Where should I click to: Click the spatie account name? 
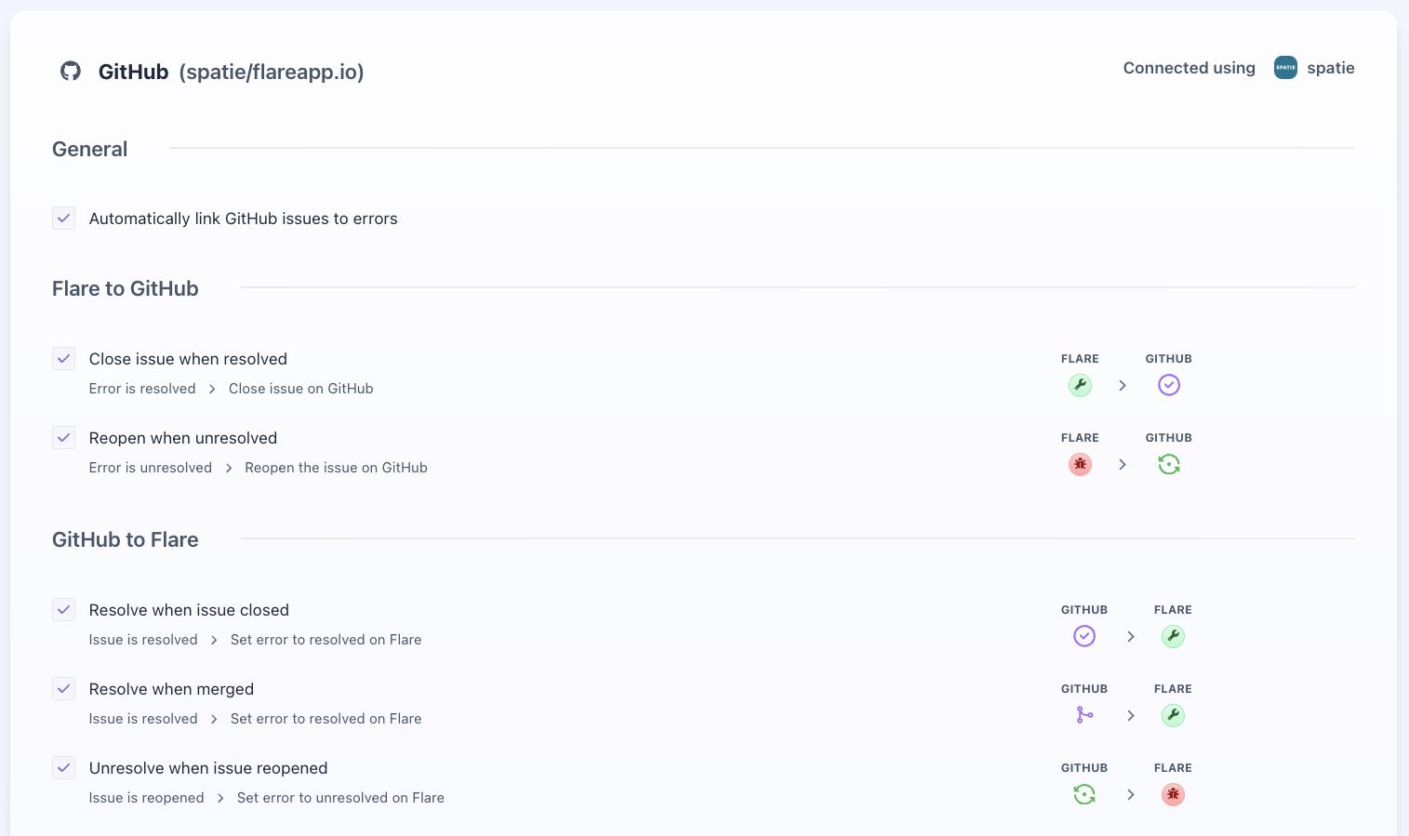(1331, 68)
